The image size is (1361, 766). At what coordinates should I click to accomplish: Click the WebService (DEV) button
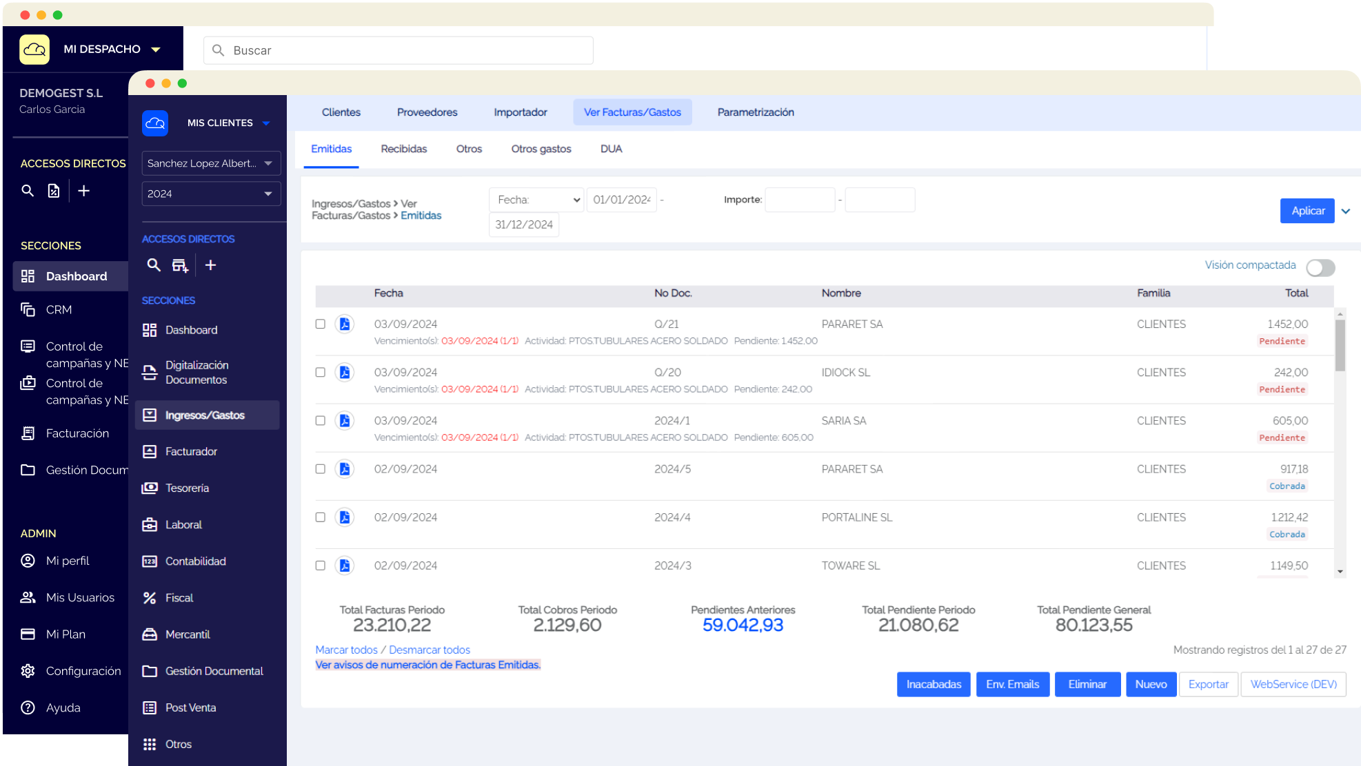click(x=1293, y=684)
